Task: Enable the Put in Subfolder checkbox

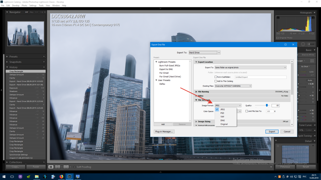Action: tap(216, 77)
